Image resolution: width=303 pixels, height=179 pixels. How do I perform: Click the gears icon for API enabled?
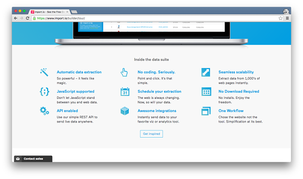pos(45,111)
